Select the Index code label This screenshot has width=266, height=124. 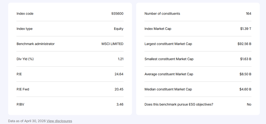coord(25,13)
